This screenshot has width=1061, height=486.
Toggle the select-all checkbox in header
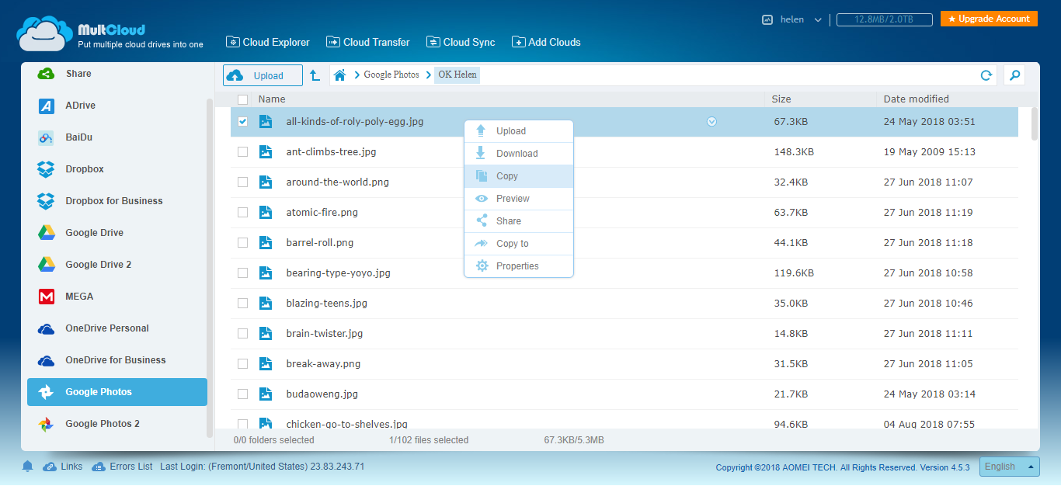click(243, 99)
